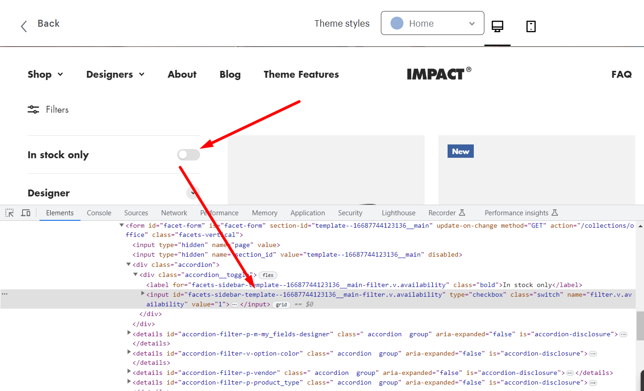Open the Home theme styles dropdown
This screenshot has width=644, height=391.
[x=432, y=23]
